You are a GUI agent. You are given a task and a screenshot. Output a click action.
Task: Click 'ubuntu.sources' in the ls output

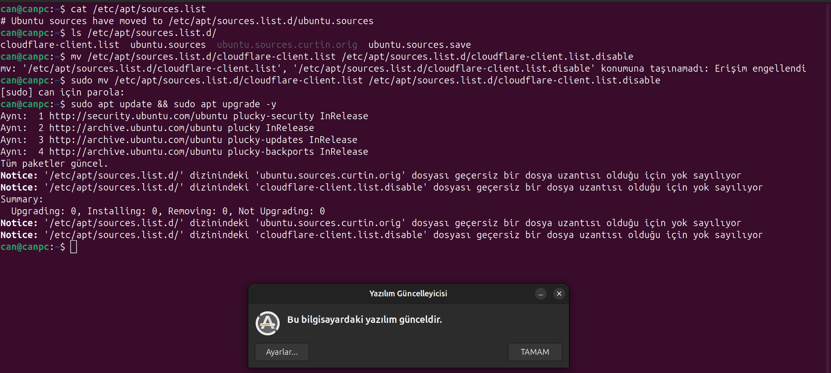click(x=168, y=45)
